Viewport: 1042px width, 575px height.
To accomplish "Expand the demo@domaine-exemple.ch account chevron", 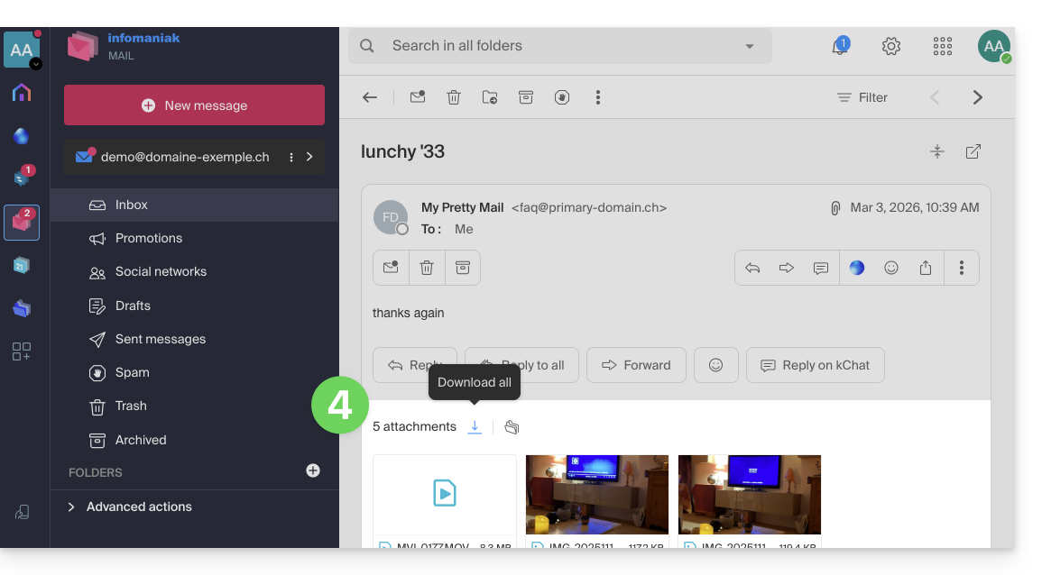I will click(x=309, y=157).
